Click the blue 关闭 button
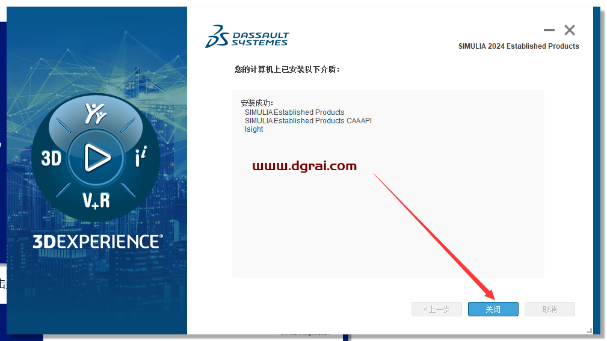Image resolution: width=607 pixels, height=341 pixels. pos(493,309)
